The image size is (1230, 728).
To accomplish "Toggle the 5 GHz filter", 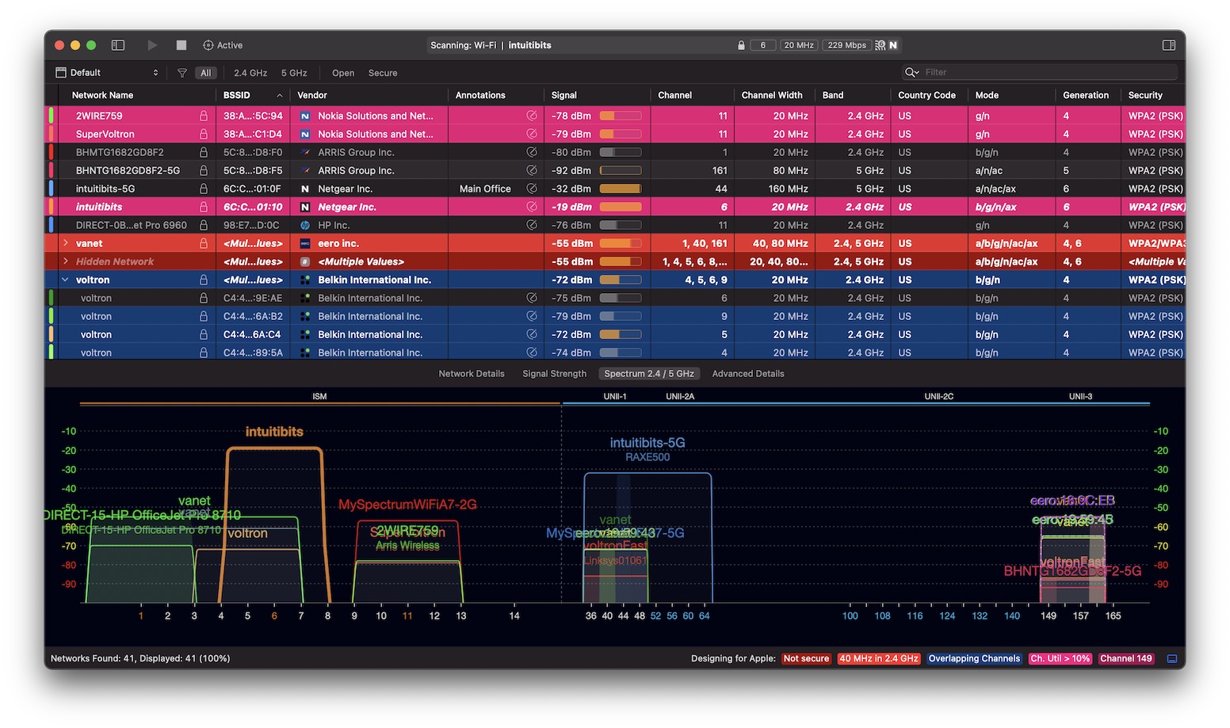I will pos(294,73).
